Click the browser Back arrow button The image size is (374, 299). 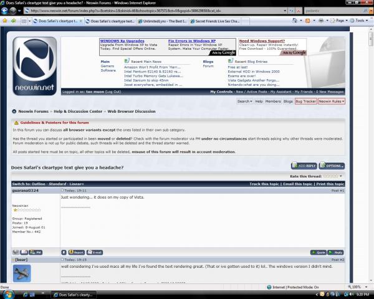click(x=4, y=11)
